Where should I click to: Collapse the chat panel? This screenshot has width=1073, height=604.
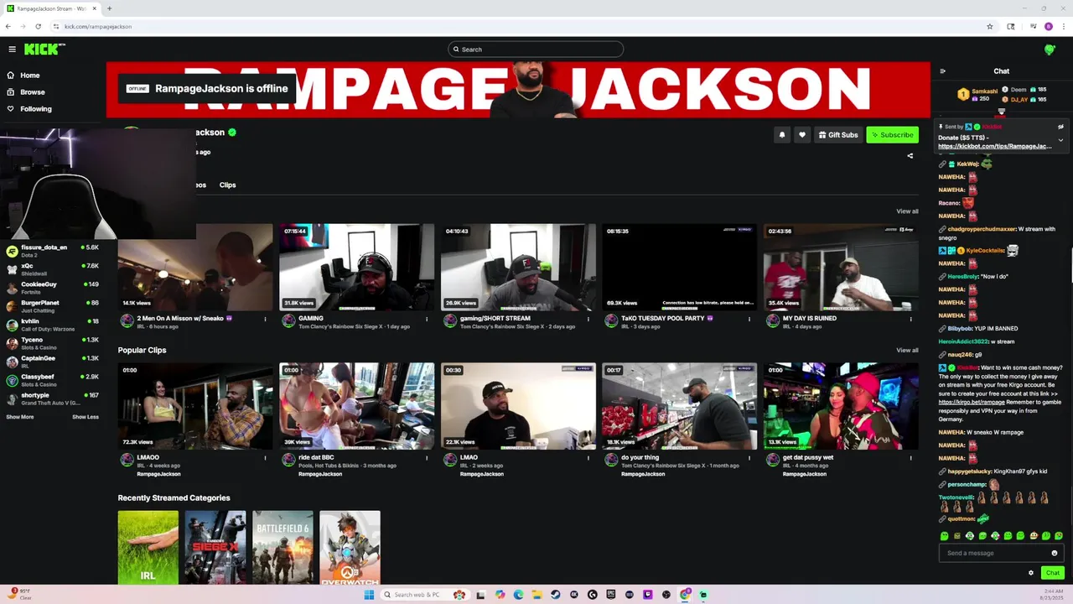tap(942, 71)
